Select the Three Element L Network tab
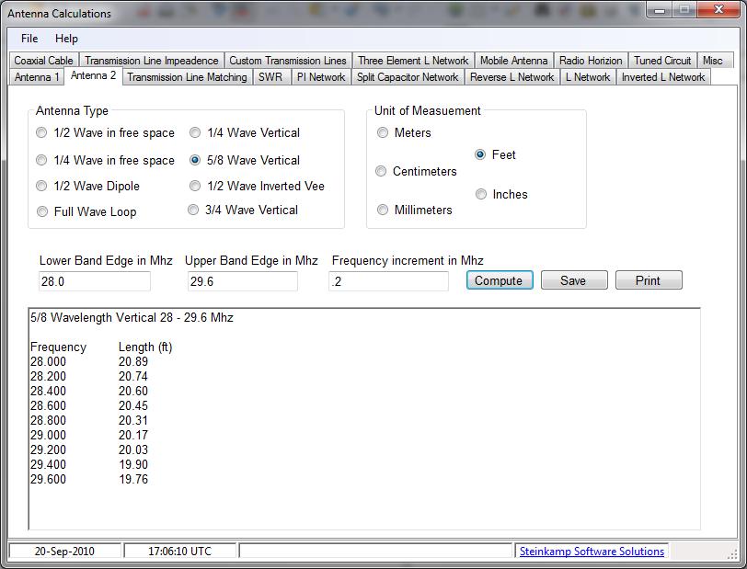This screenshot has height=569, width=747. tap(413, 61)
